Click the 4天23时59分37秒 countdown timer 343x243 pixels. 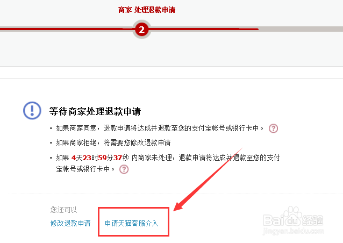point(100,158)
